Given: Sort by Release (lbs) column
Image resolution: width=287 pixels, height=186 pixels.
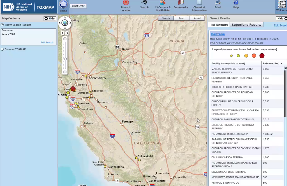Looking at the screenshot, I should 272,64.
